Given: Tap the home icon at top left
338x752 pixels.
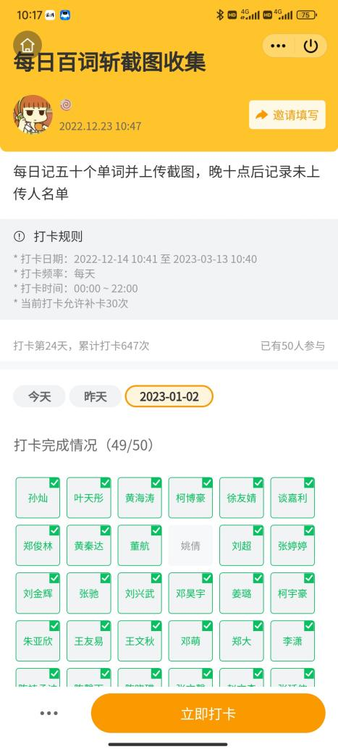Looking at the screenshot, I should click(28, 45).
